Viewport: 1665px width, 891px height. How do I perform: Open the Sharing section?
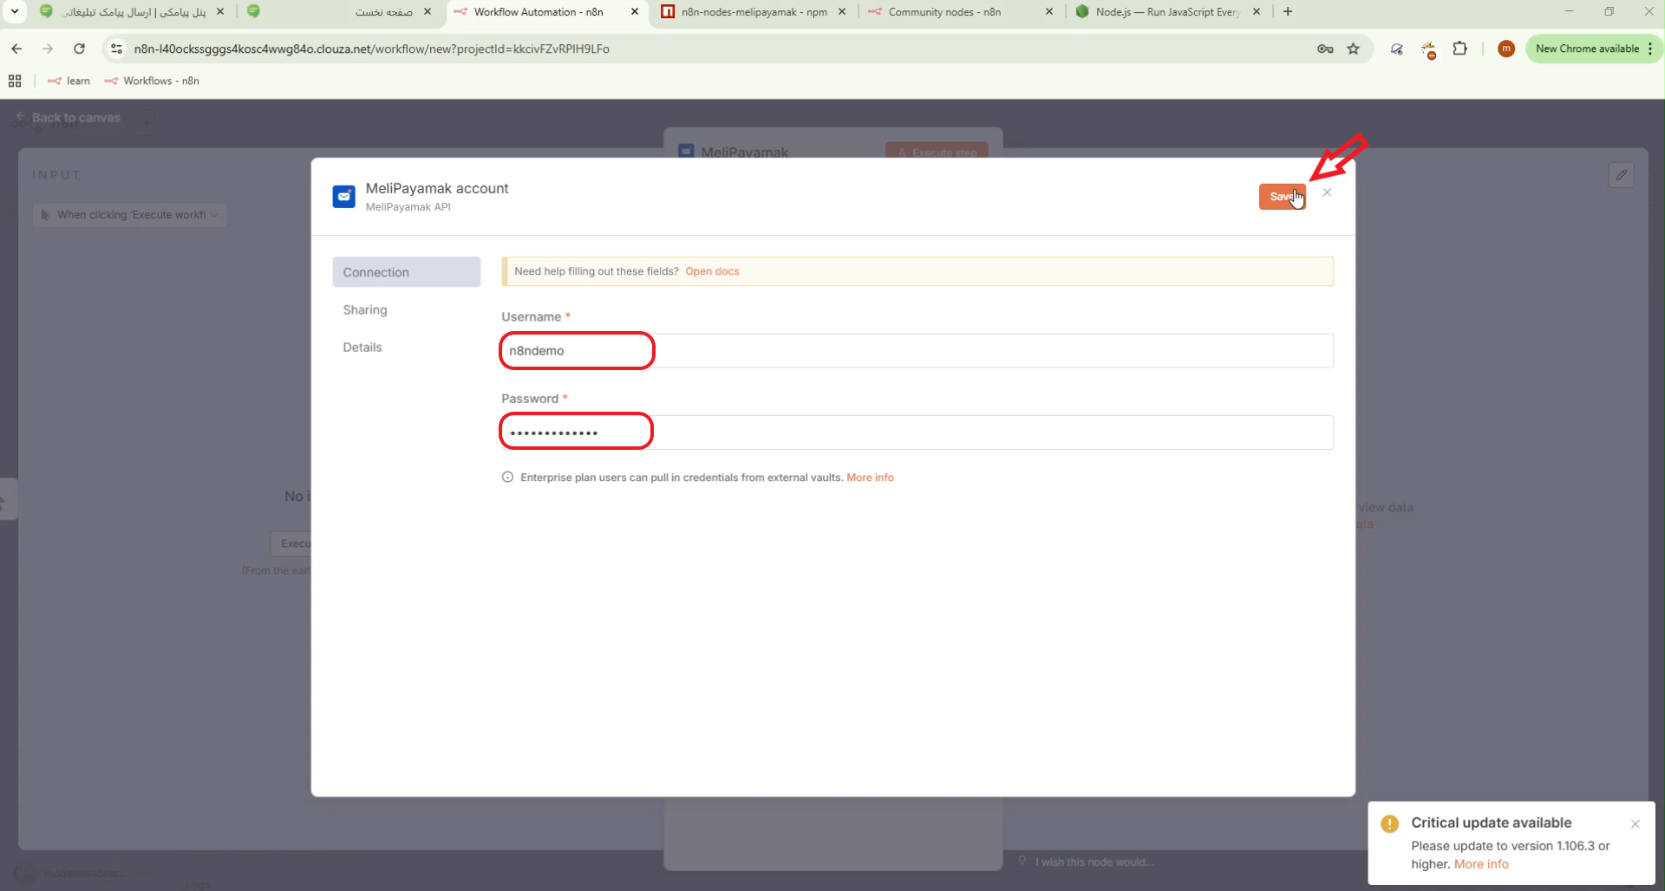(x=365, y=309)
